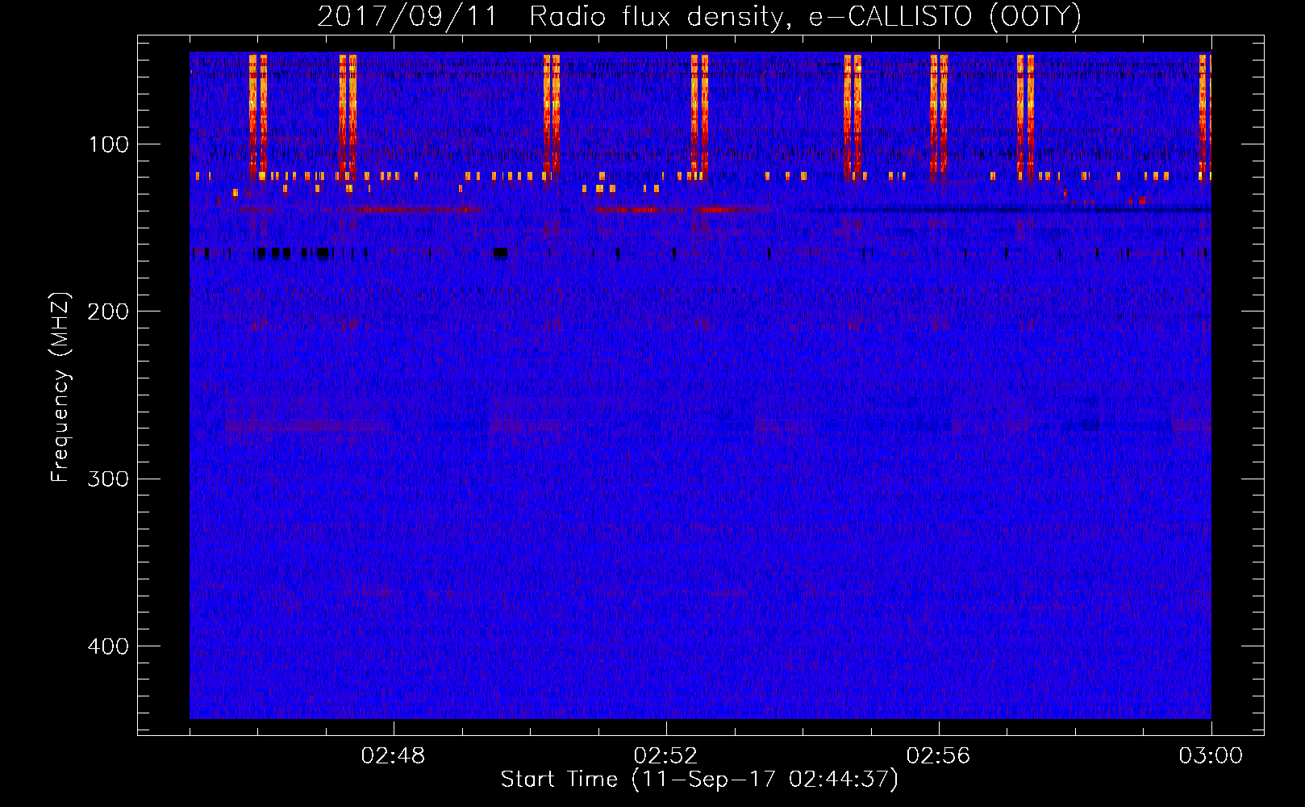Click the 02:56 time tick label

(939, 756)
